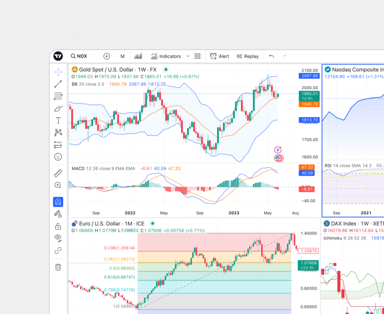Screen dimensions: 384x314
Task: Activate the Measure ruler tool
Action: click(x=58, y=173)
